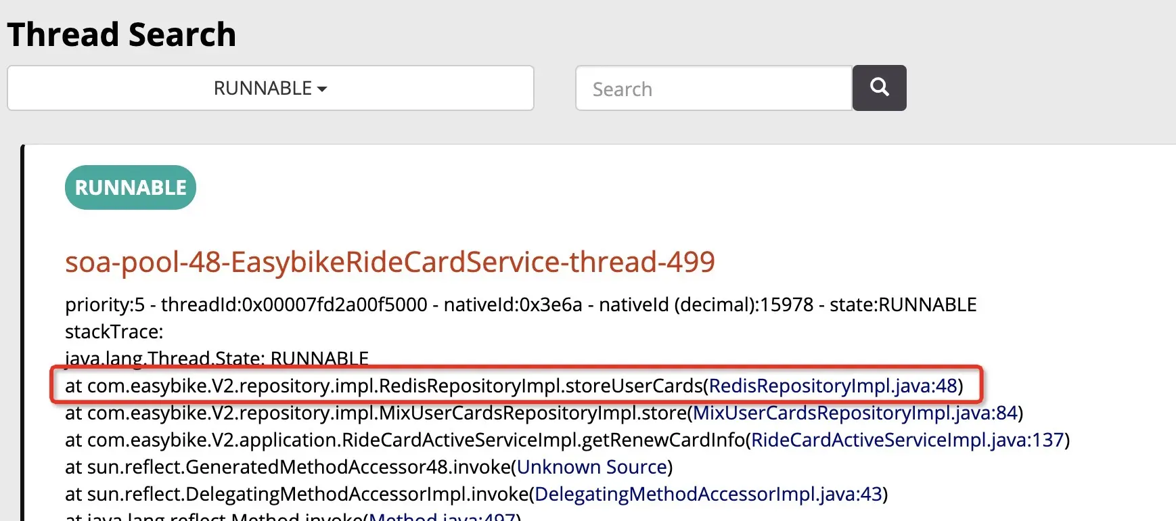1176x521 pixels.
Task: Click the Unknown Source link
Action: click(x=592, y=467)
